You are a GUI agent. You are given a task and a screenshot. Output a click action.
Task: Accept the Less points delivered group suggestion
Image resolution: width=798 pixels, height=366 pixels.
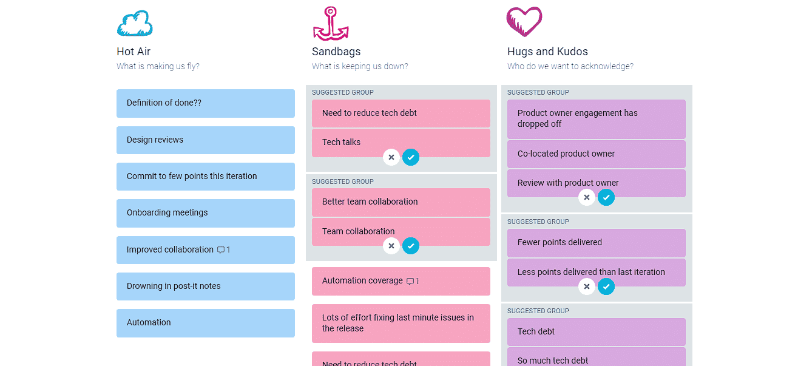click(x=606, y=286)
